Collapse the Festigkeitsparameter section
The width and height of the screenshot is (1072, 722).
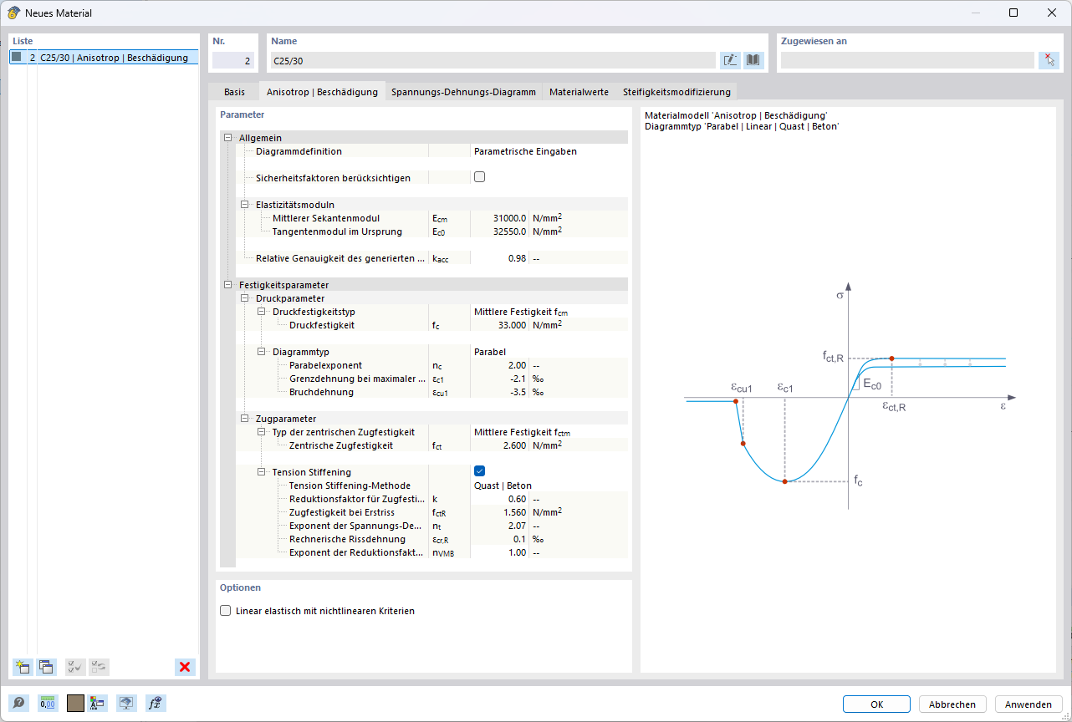click(227, 285)
